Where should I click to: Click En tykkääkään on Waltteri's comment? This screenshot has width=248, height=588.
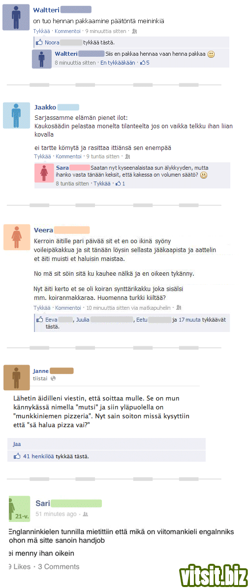pos(118,63)
